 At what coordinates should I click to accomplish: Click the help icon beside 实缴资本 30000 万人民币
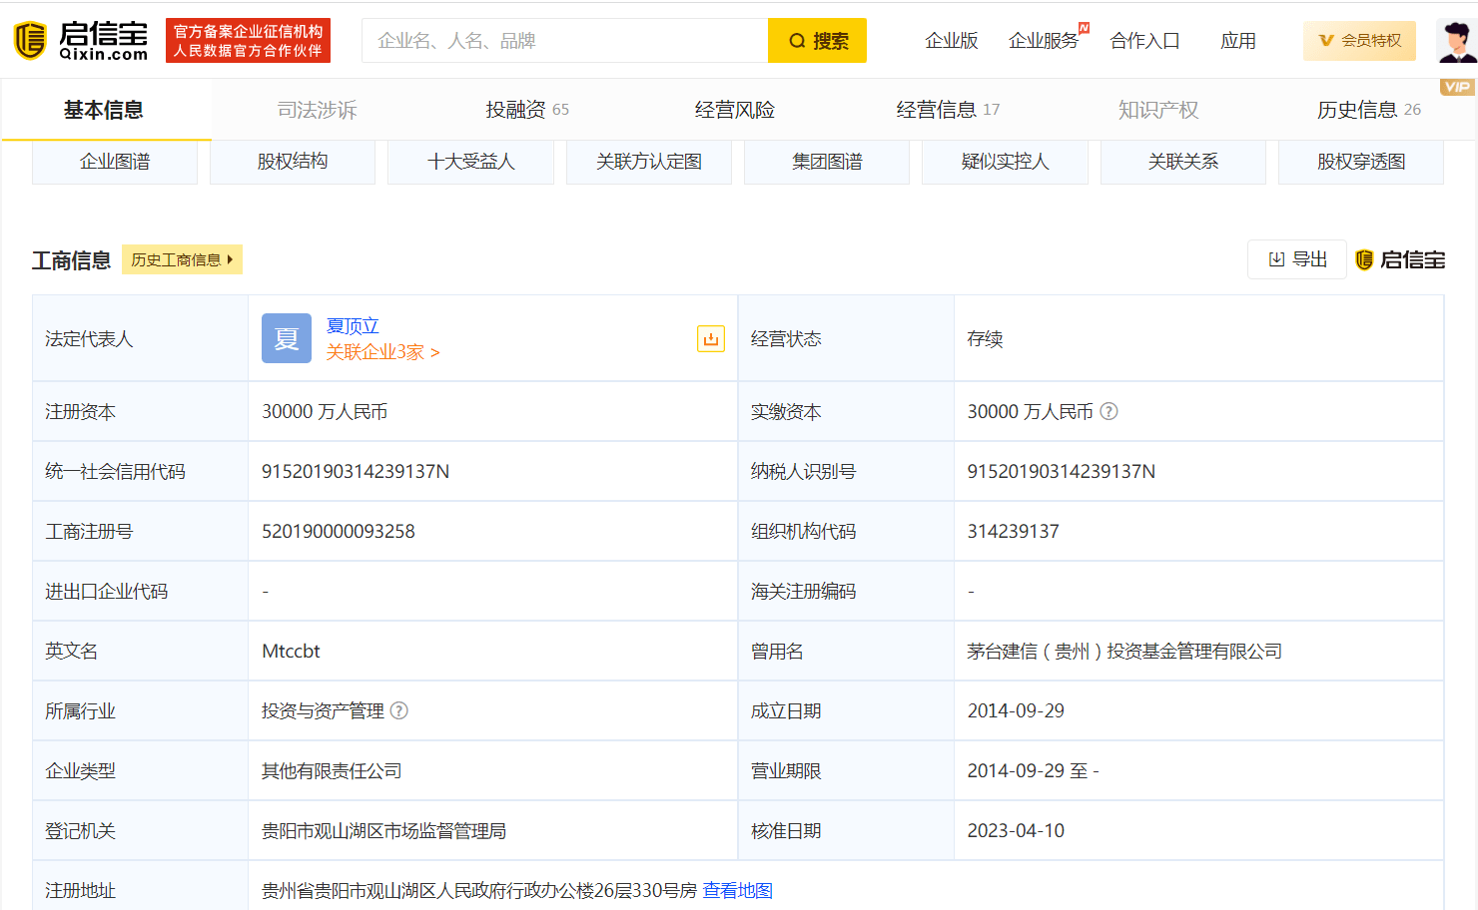(1108, 411)
